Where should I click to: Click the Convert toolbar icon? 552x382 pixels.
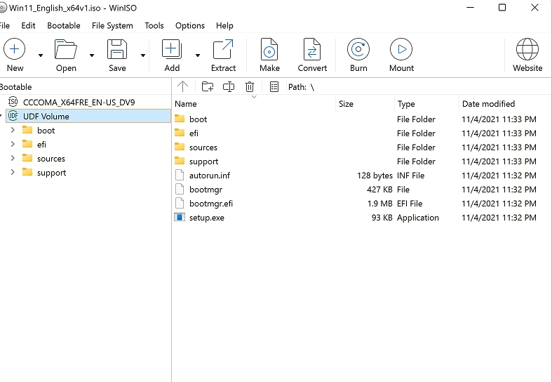312,49
